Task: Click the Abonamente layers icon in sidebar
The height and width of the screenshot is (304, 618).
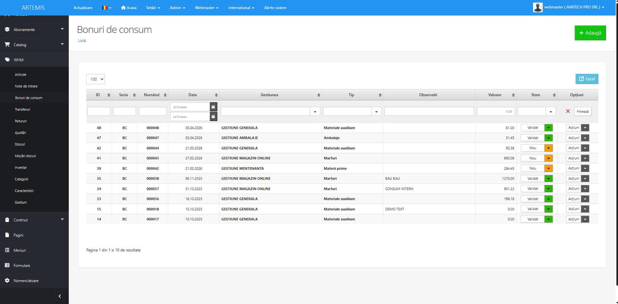Action: tap(7, 30)
